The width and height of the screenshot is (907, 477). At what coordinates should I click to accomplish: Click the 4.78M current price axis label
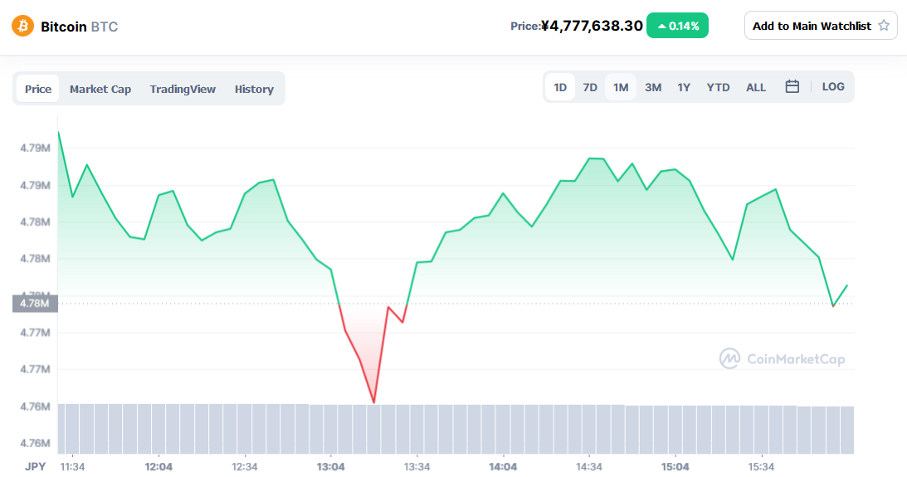pos(34,304)
